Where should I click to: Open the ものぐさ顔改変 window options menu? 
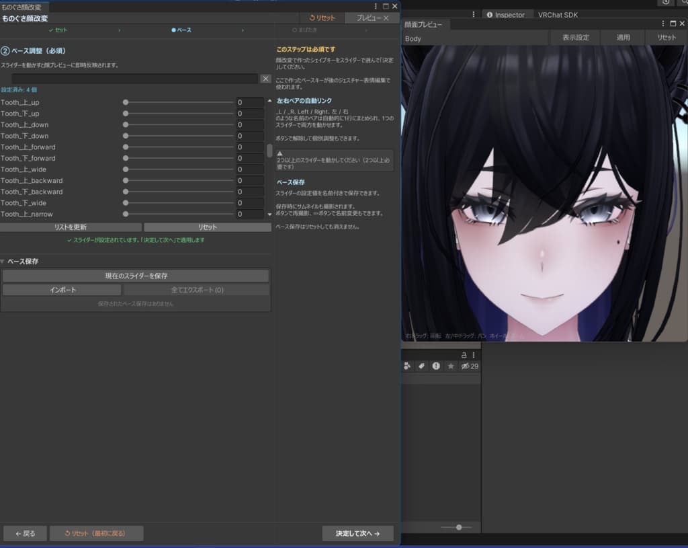click(375, 6)
